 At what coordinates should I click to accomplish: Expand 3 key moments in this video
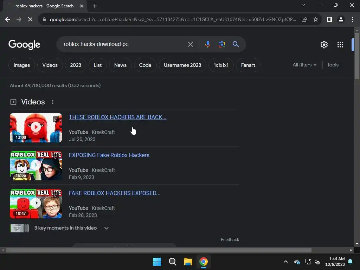click(106, 228)
